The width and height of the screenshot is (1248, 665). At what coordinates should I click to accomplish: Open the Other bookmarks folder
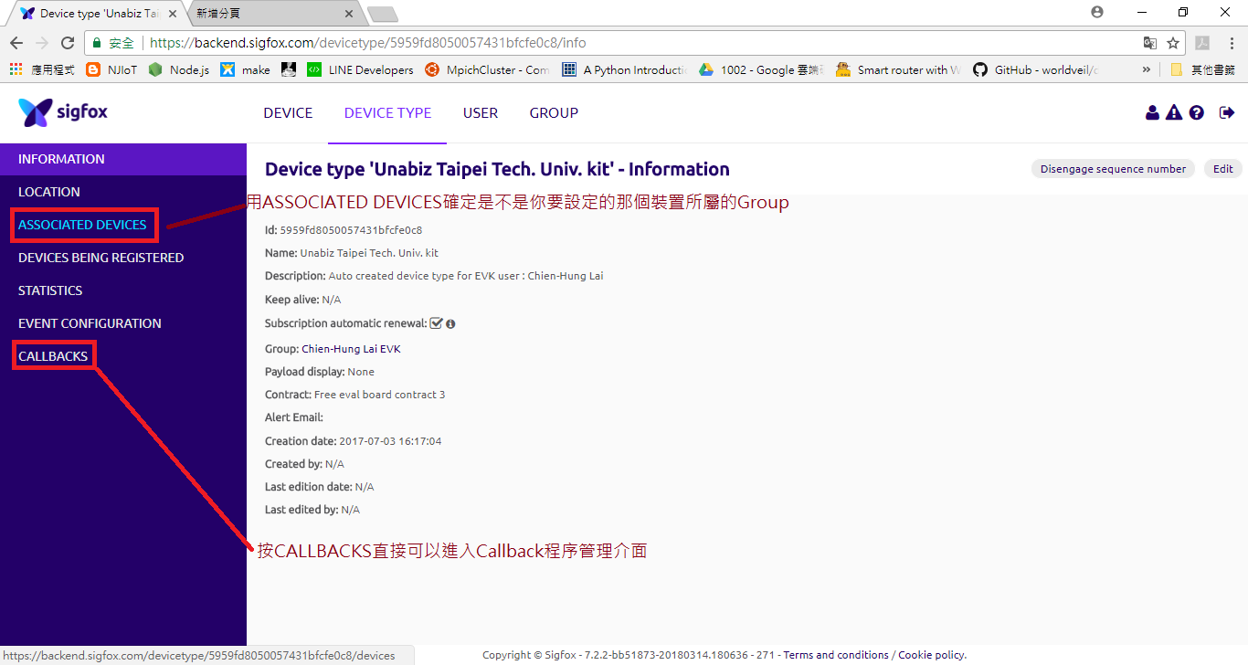[x=1203, y=69]
